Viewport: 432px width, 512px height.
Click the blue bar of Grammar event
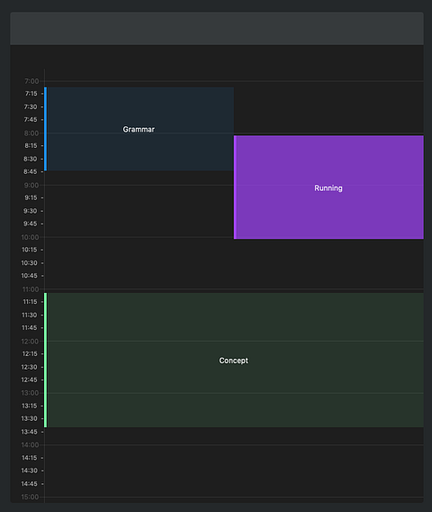tap(46, 129)
